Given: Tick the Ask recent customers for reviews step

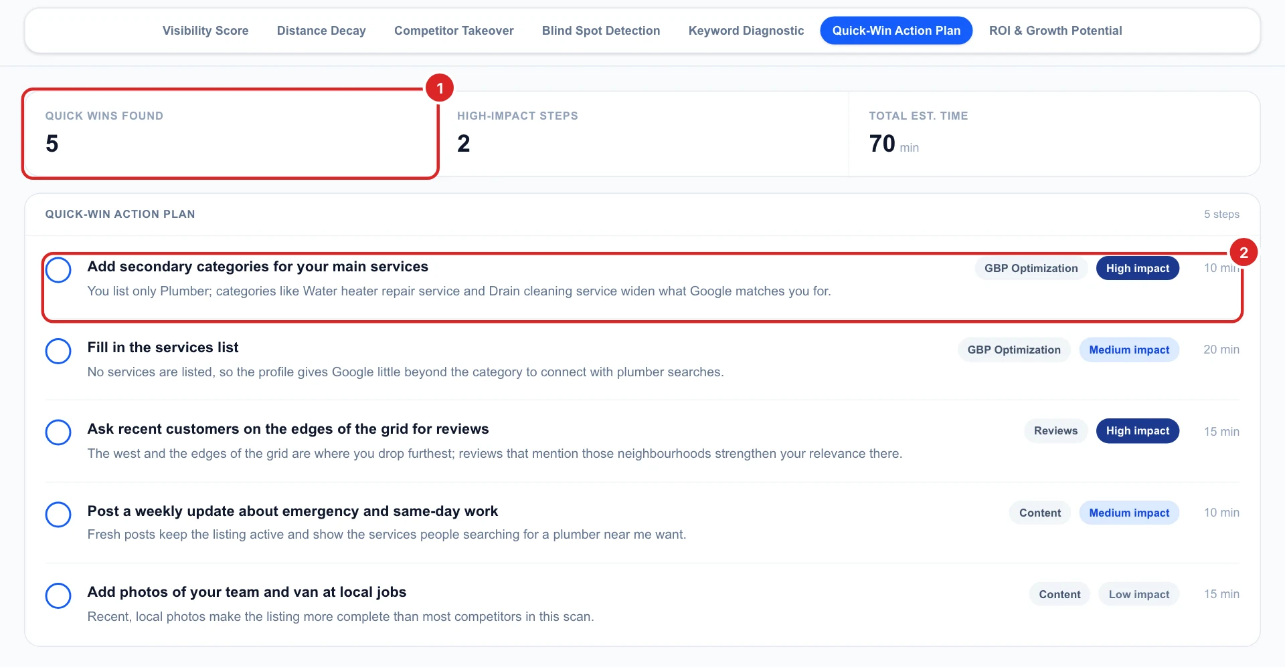Looking at the screenshot, I should [58, 432].
